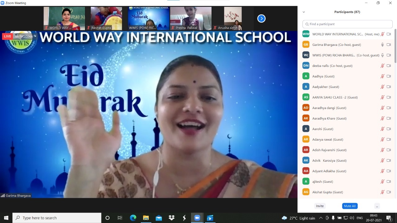Image resolution: width=397 pixels, height=223 pixels.
Task: Click the camera icon for Aarohi
Action: 389,129
